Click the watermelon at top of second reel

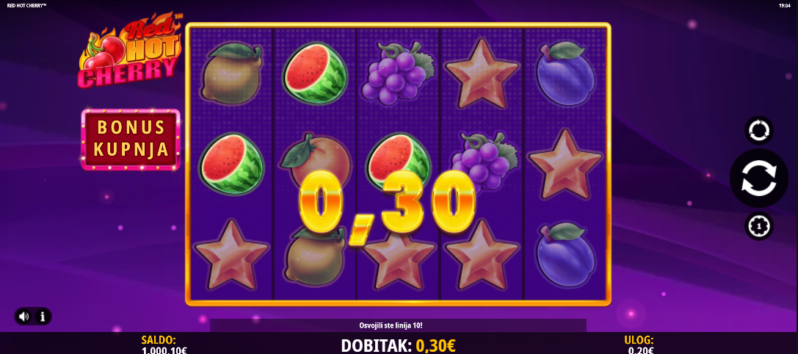[315, 73]
